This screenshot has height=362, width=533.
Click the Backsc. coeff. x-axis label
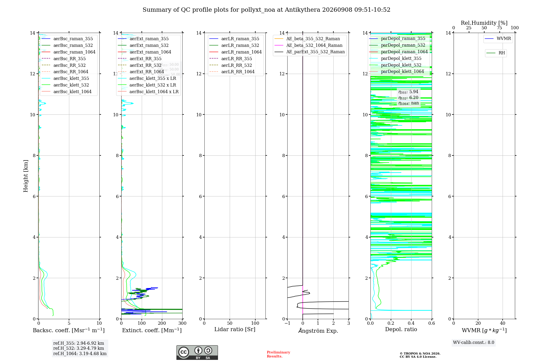pos(69,330)
